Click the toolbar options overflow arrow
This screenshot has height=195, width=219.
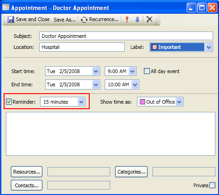(158, 23)
